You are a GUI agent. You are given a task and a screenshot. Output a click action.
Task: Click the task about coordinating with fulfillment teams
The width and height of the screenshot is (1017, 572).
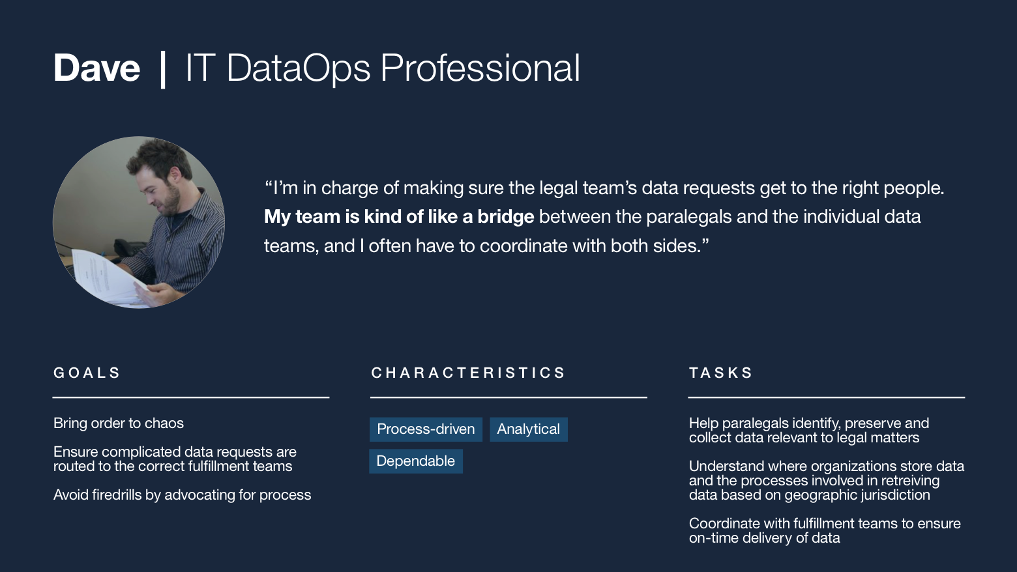(824, 531)
